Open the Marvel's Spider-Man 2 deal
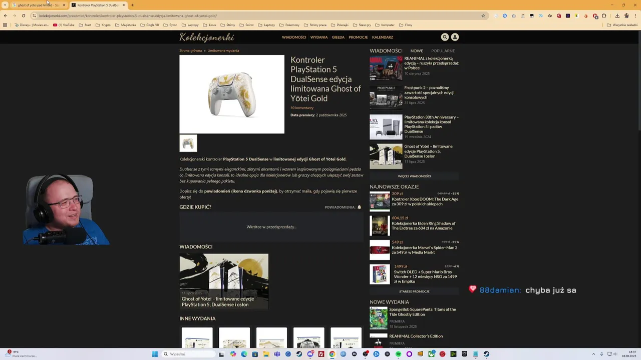 [424, 250]
